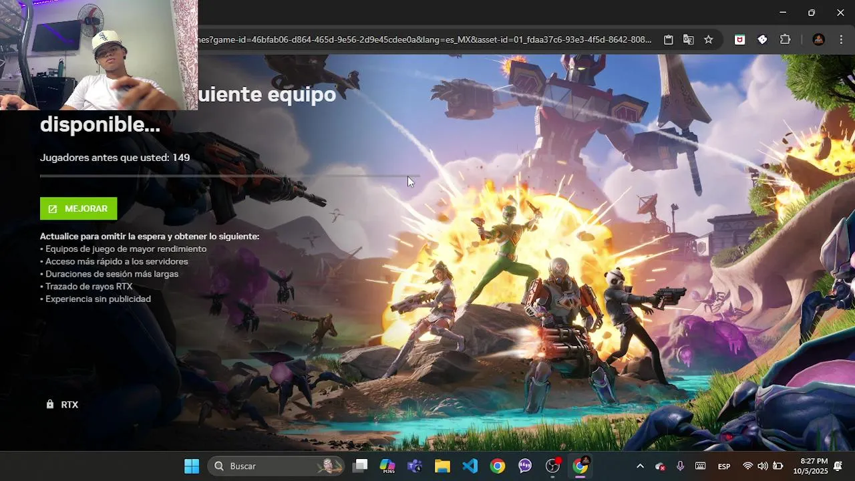Viewport: 855px width, 481px height.
Task: Click the clipboard permission icon in address bar
Action: (668, 39)
